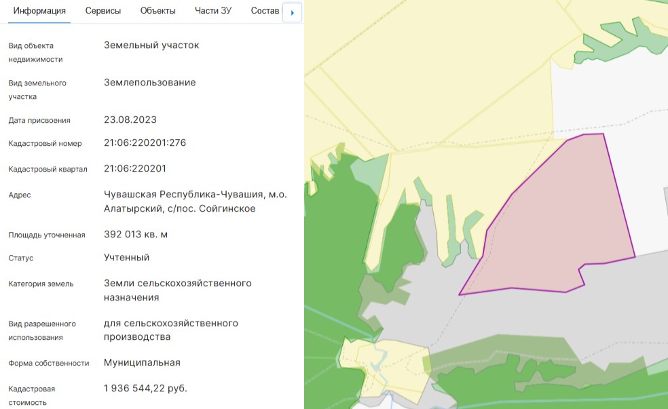
Task: Open the Информация tab
Action: pyautogui.click(x=39, y=11)
